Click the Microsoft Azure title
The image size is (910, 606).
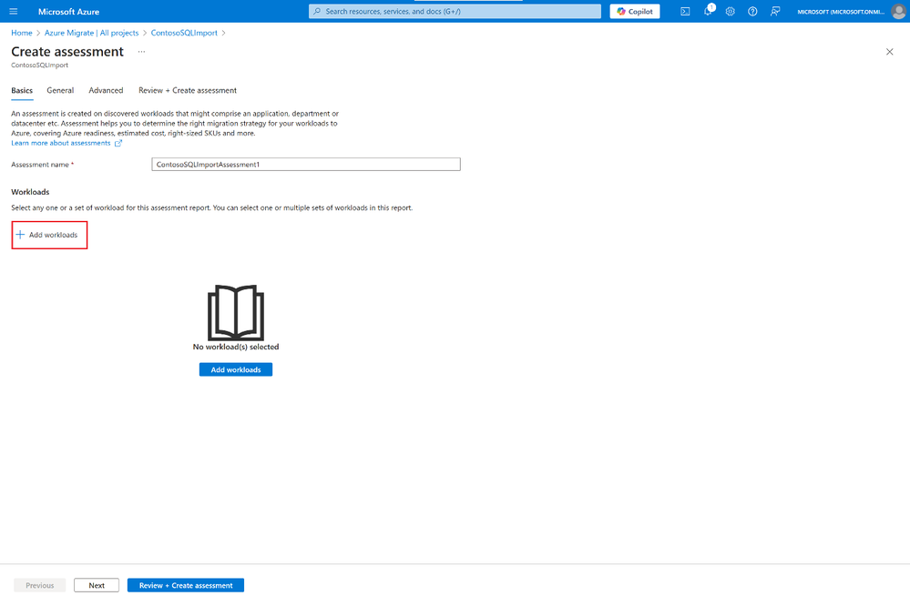tap(68, 12)
